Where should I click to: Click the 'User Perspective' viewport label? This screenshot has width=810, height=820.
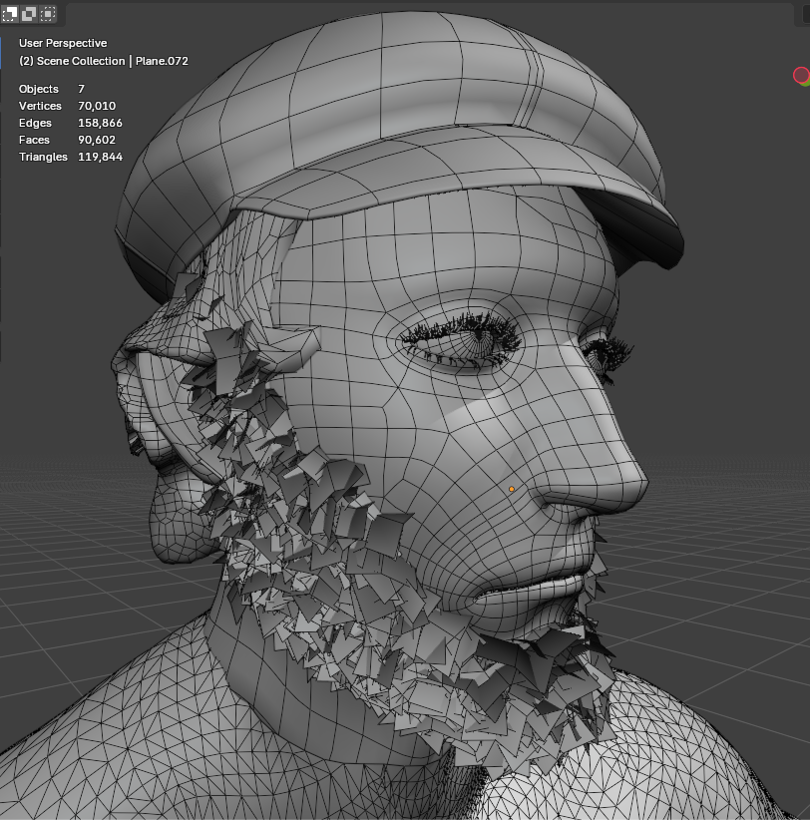pos(63,43)
